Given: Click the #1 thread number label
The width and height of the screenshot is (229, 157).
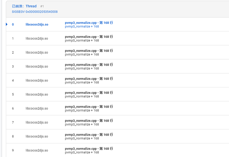Looking at the screenshot, I should (42, 6).
